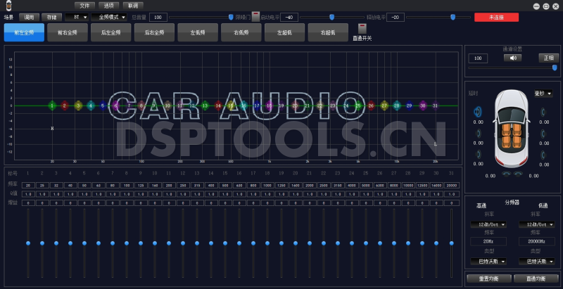Select the right subwoofer icon below the car
The image size is (563, 289).
[x=518, y=174]
